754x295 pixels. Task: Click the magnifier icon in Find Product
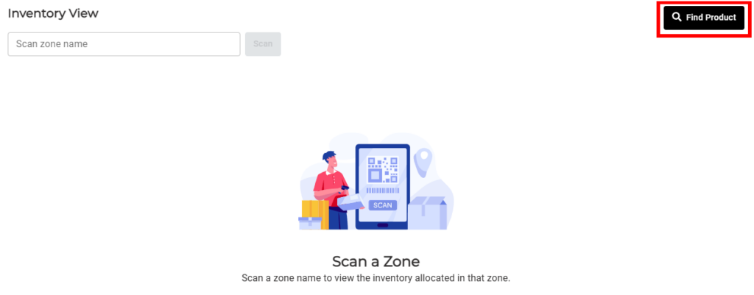[x=677, y=18]
